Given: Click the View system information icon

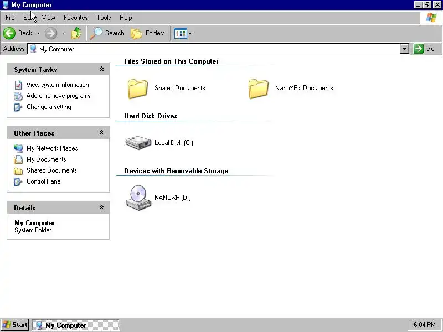Looking at the screenshot, I should 18,85.
